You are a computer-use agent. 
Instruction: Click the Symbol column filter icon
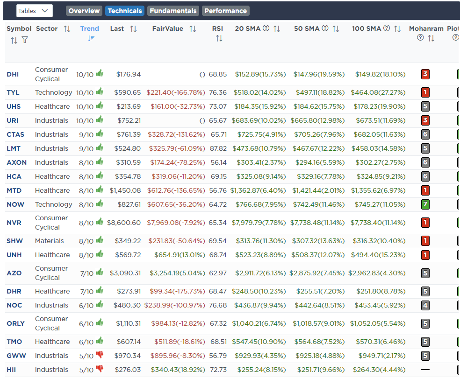coord(25,40)
